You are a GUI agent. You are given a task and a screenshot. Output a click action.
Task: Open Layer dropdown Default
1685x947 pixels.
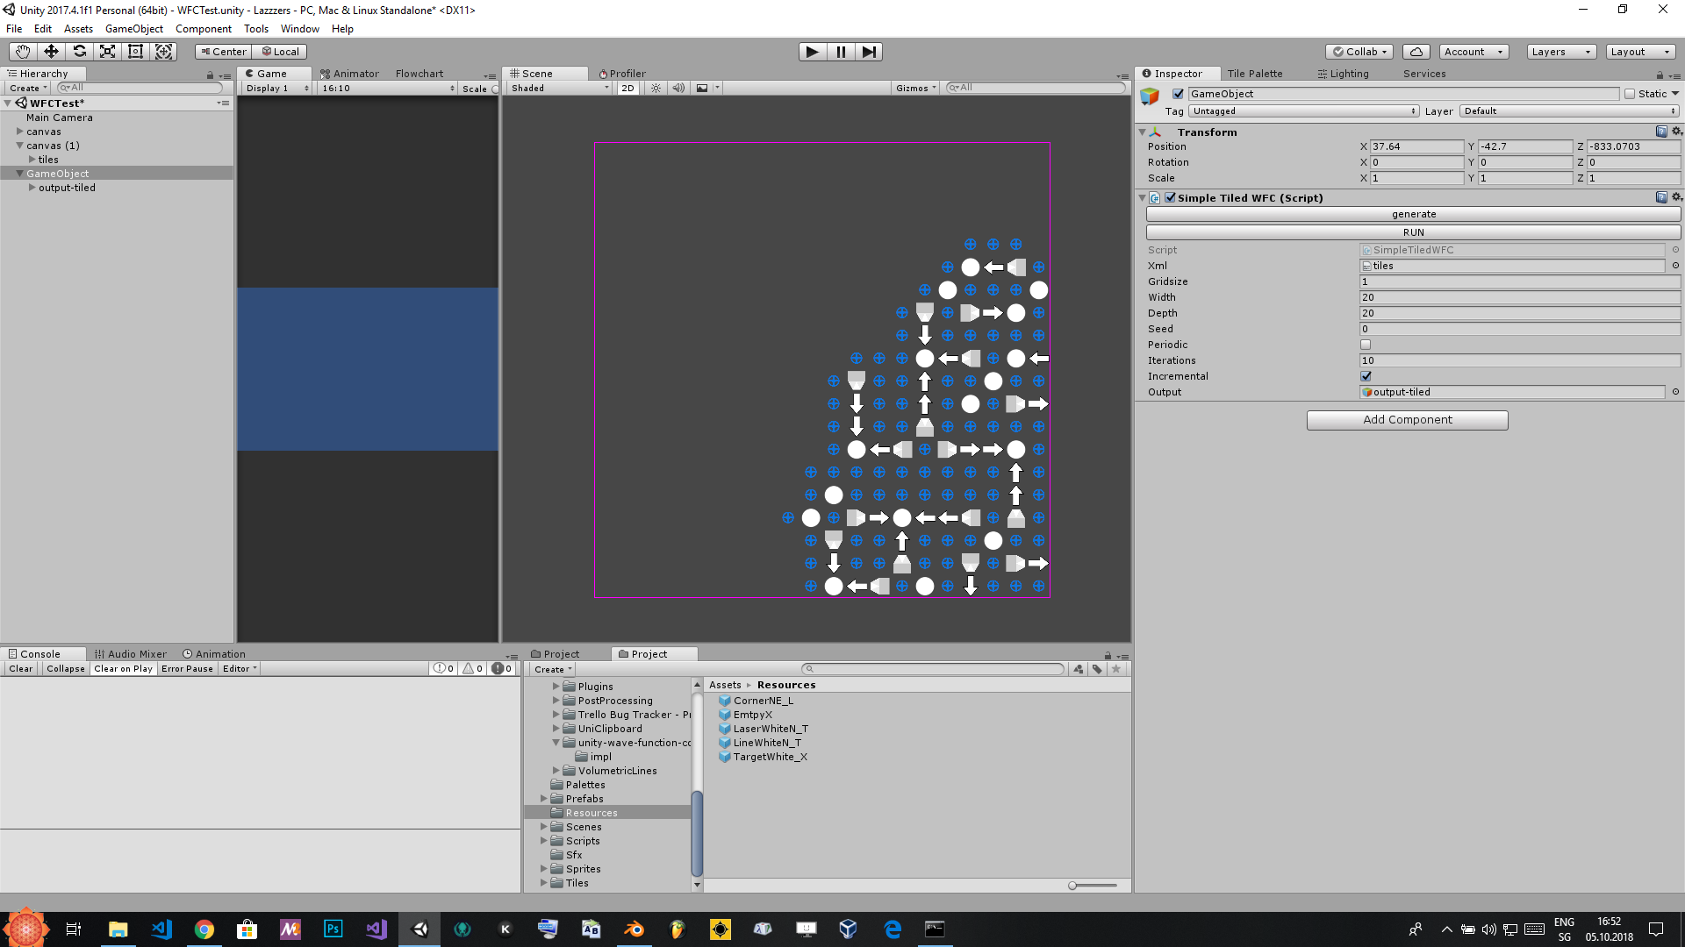coord(1570,111)
